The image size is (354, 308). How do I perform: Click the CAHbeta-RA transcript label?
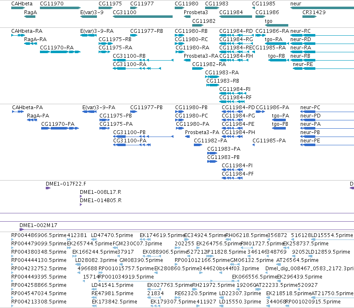click(x=27, y=31)
